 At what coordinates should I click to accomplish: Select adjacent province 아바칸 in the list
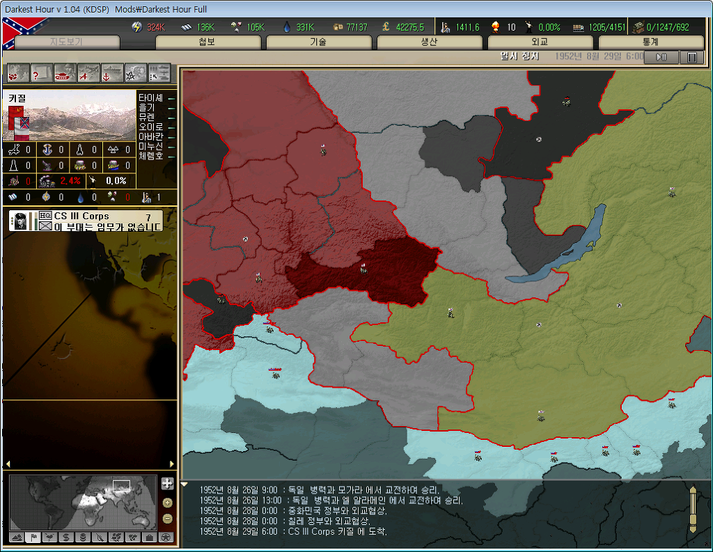[151, 136]
